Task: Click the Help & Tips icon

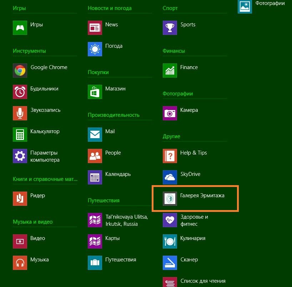Action: tap(170, 156)
